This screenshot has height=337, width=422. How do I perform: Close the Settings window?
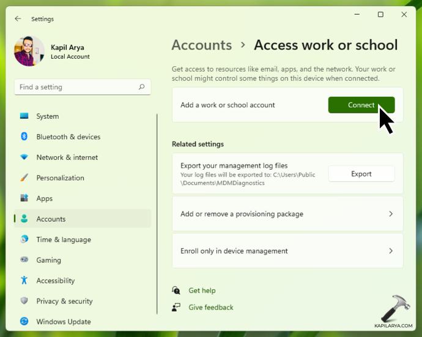(404, 14)
